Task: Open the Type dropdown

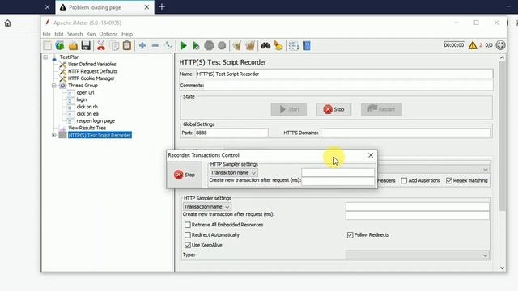Action: 418,255
